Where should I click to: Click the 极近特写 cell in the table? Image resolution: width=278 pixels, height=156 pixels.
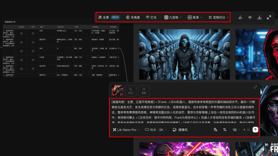coord(42,66)
